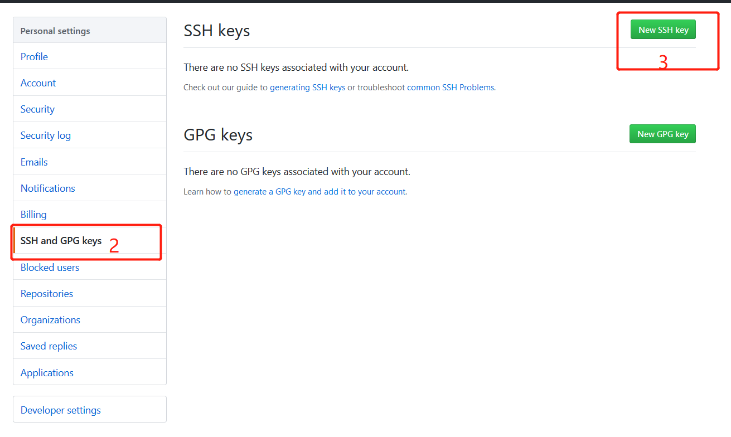View the Security log
Image resolution: width=731 pixels, height=437 pixels.
45,135
